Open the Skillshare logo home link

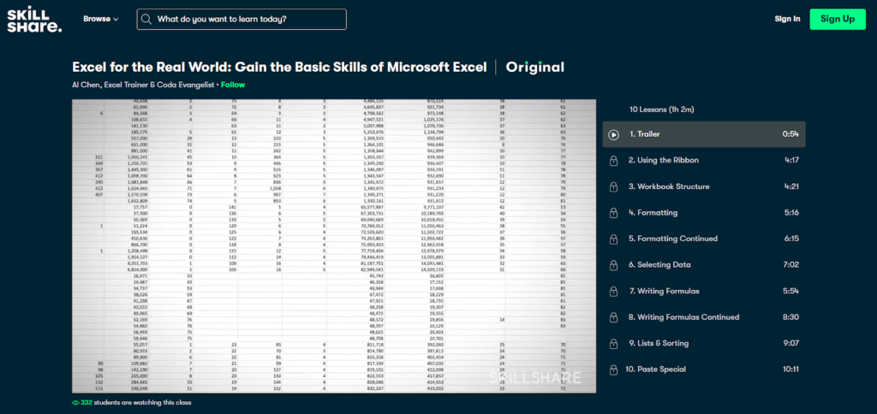(34, 20)
